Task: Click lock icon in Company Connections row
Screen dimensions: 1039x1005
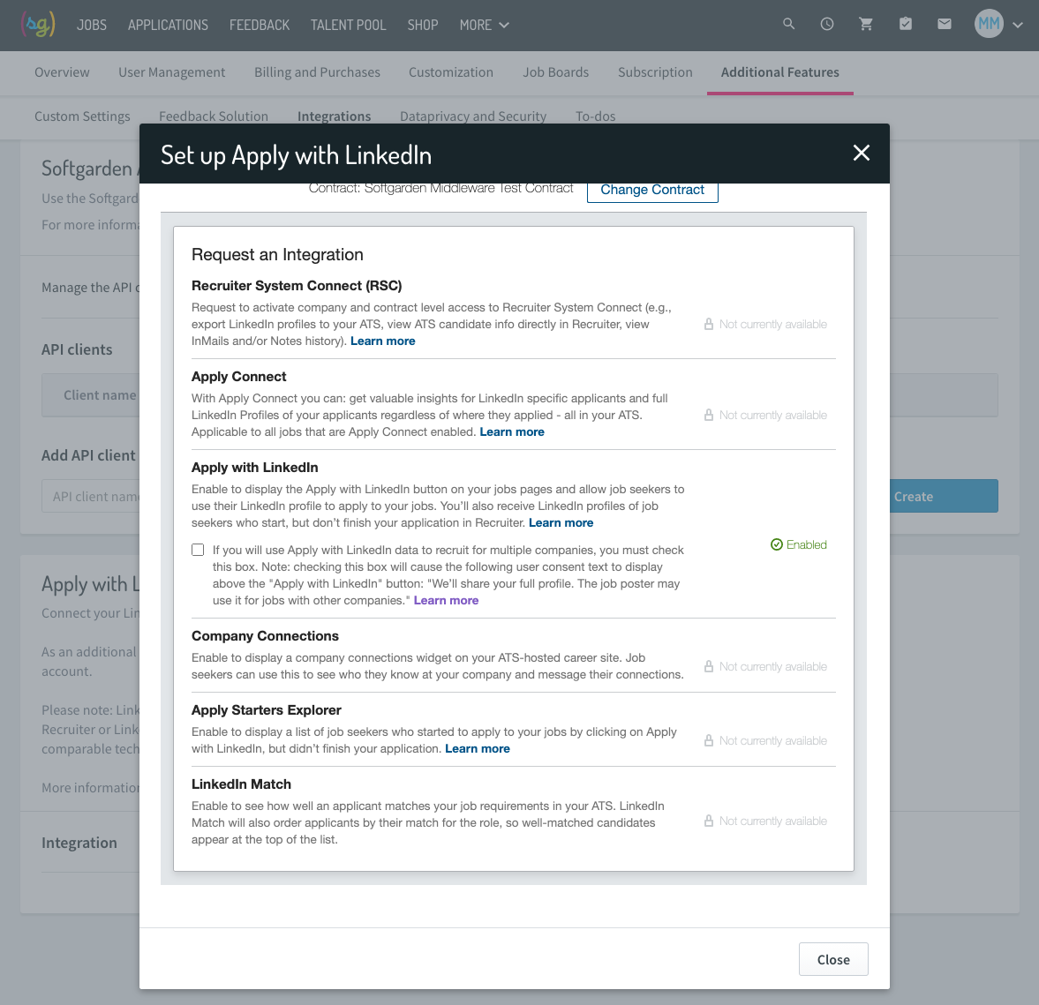Action: [x=708, y=666]
